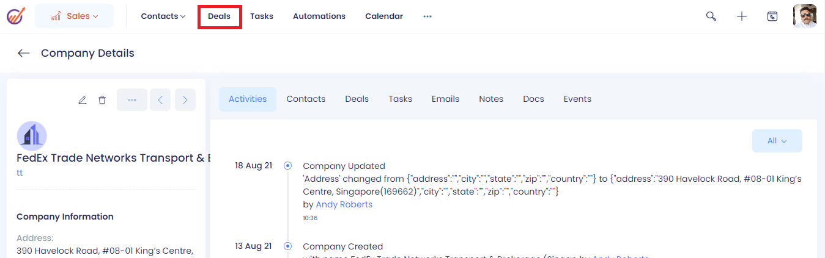Open more actions ellipsis button on company card
Image resolution: width=825 pixels, height=258 pixels.
tap(132, 100)
